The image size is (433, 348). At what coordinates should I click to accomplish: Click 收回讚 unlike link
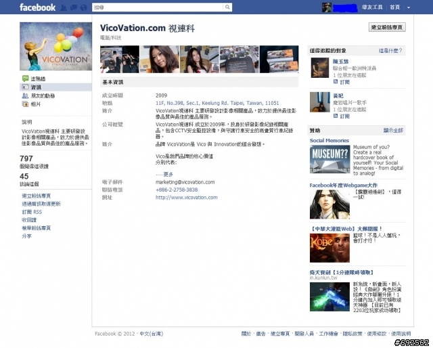click(x=29, y=220)
